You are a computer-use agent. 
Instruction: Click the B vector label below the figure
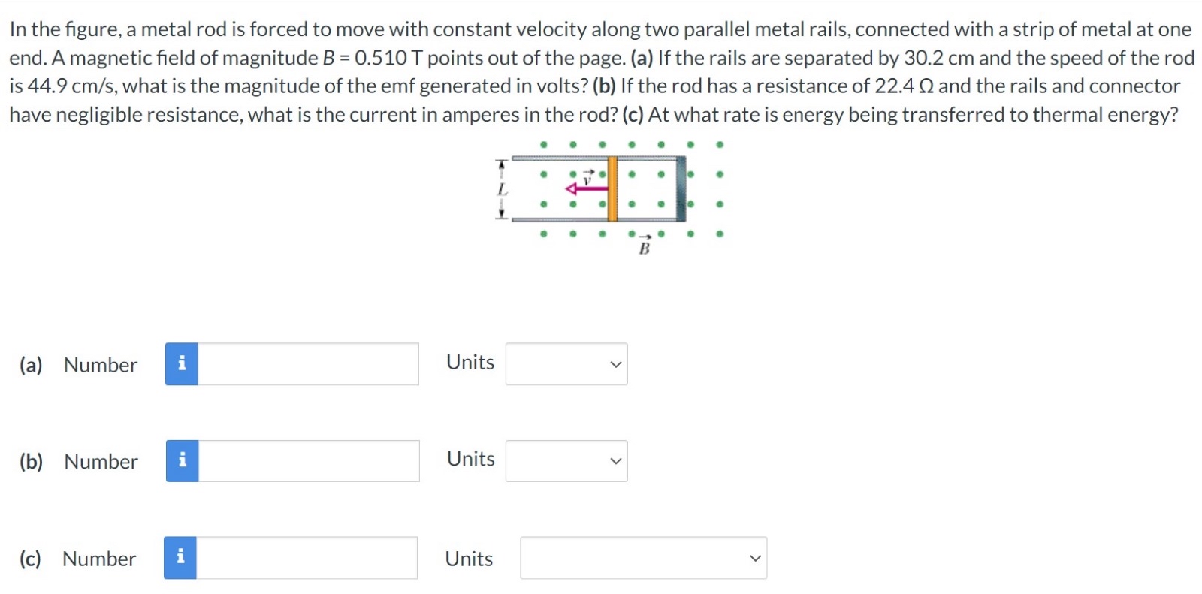point(644,247)
